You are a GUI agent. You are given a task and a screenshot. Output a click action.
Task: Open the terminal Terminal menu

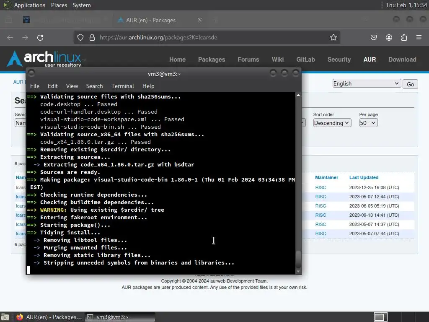[x=123, y=86]
